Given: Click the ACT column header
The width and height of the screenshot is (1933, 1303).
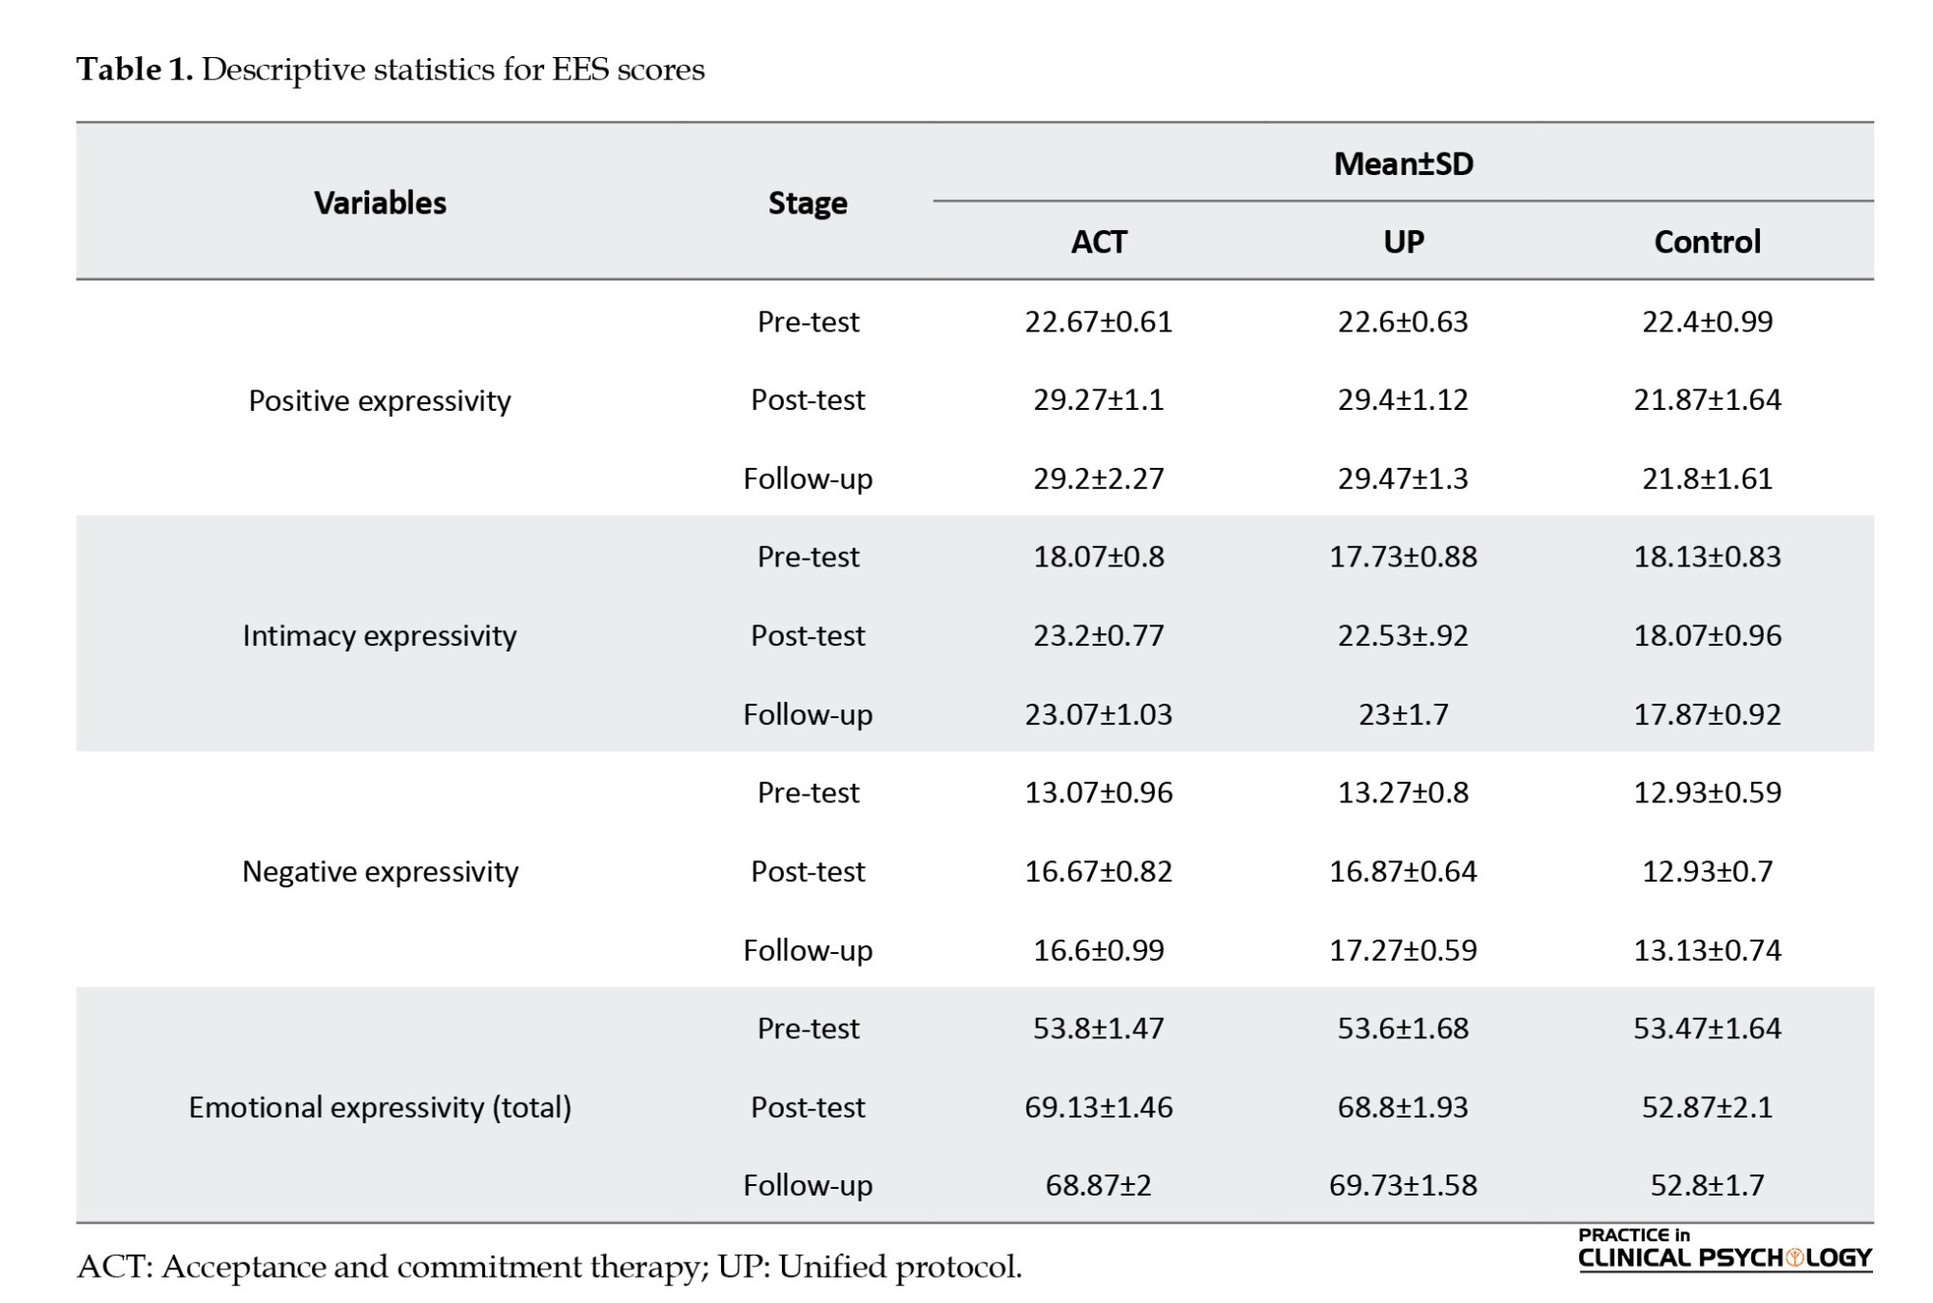Looking at the screenshot, I should point(1098,242).
